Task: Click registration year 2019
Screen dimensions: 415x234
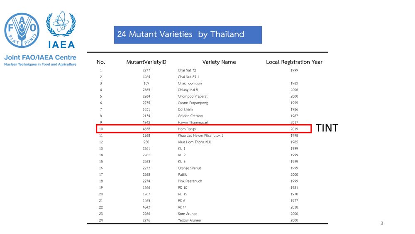Action: [294, 129]
